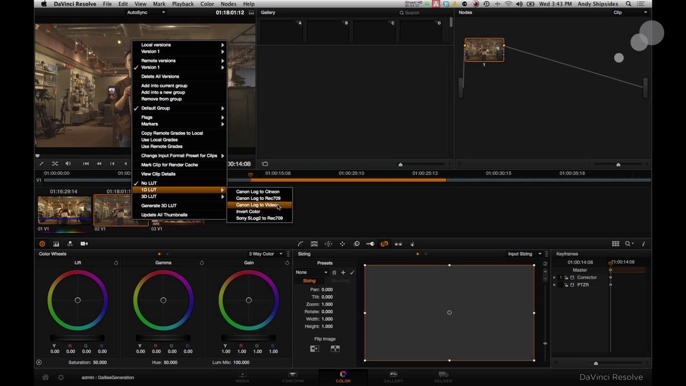Open the Primaries Bars palette icon
The image size is (686, 386).
point(56,244)
